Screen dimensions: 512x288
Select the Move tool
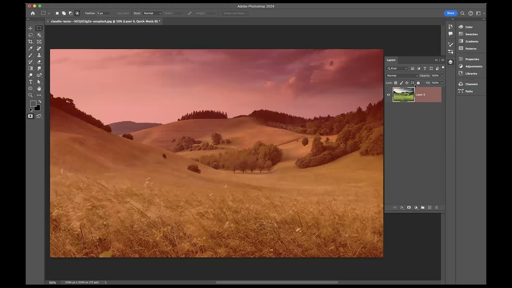coord(30,28)
